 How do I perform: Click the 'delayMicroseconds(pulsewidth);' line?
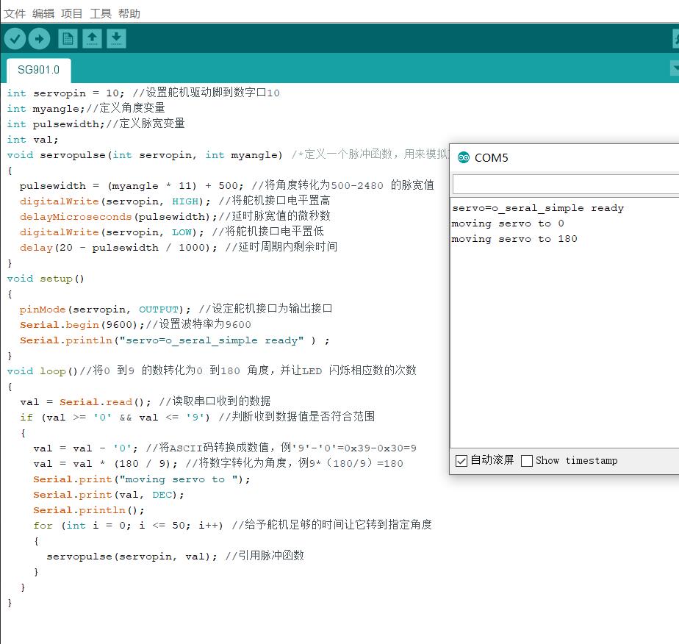click(x=174, y=216)
